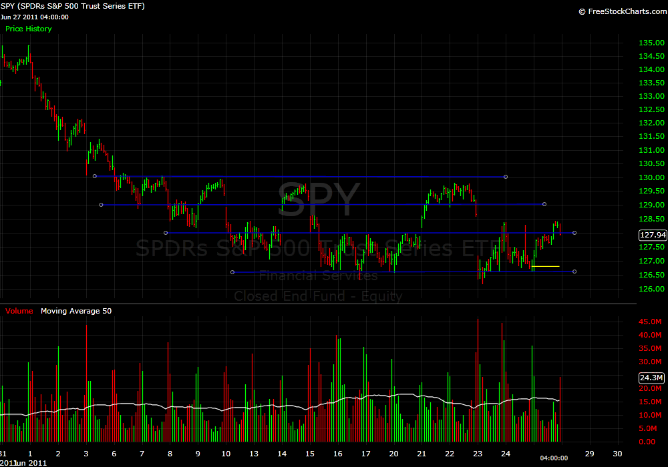Select the 129.00 price axis label
The image size is (668, 467).
click(651, 205)
